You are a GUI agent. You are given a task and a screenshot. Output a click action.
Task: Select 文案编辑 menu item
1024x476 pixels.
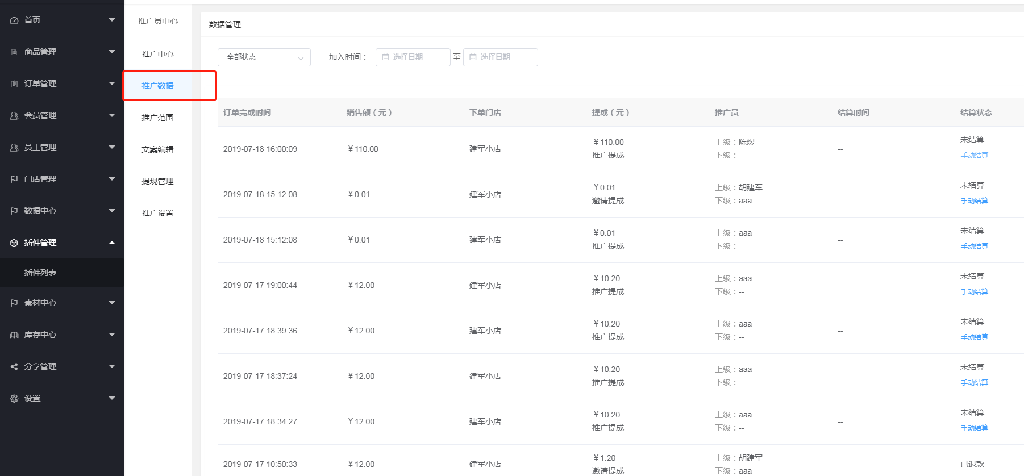(157, 149)
